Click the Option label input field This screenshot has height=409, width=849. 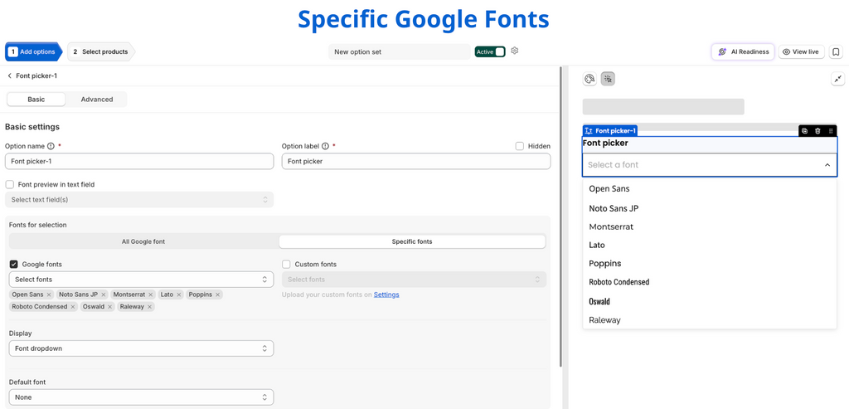(x=416, y=162)
